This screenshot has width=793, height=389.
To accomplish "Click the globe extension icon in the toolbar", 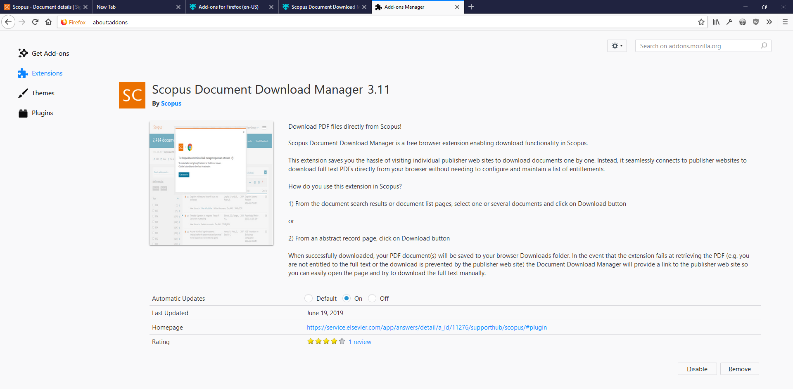I will click(x=743, y=22).
